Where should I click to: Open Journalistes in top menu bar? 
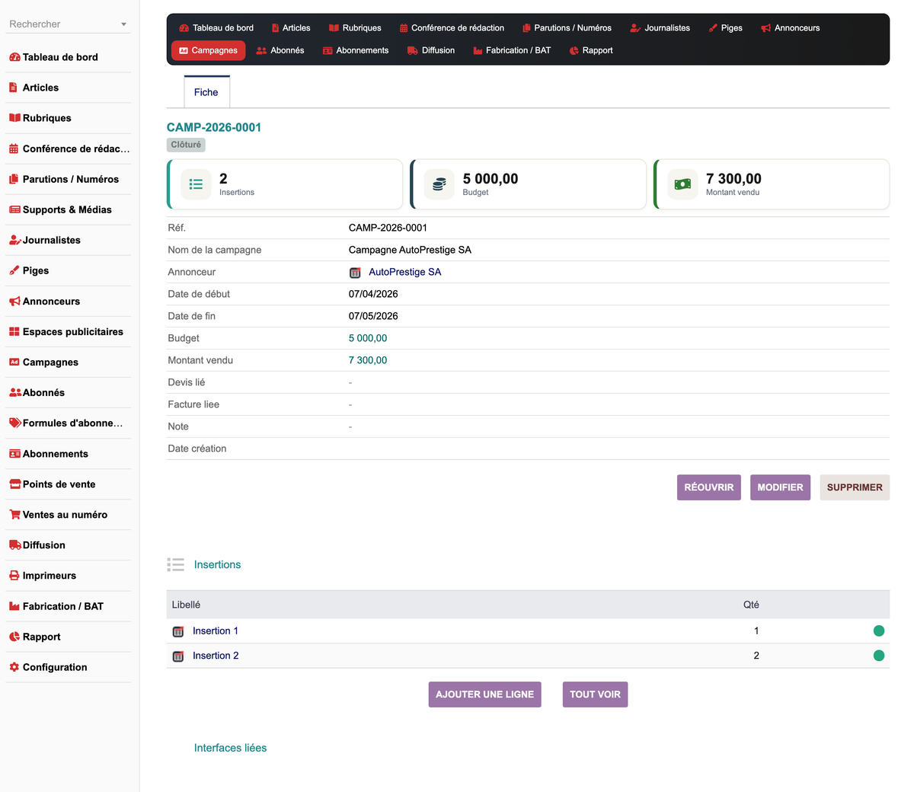click(660, 28)
